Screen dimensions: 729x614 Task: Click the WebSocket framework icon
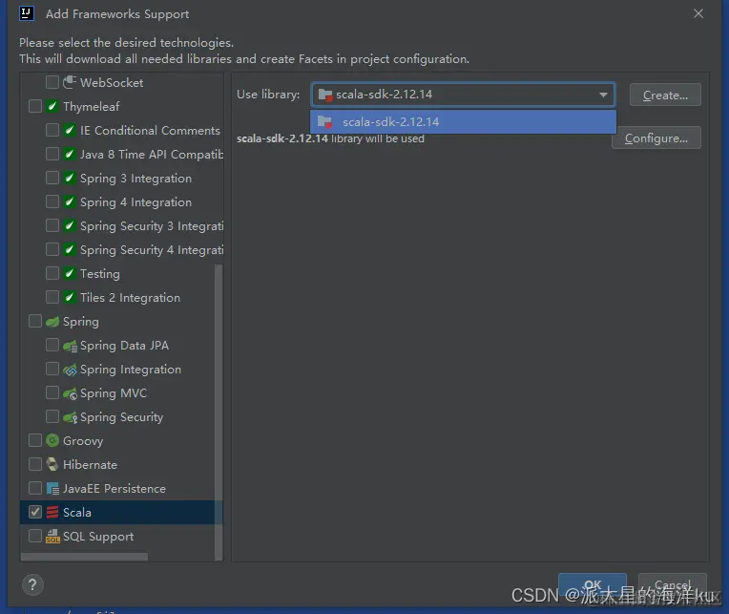pos(70,82)
